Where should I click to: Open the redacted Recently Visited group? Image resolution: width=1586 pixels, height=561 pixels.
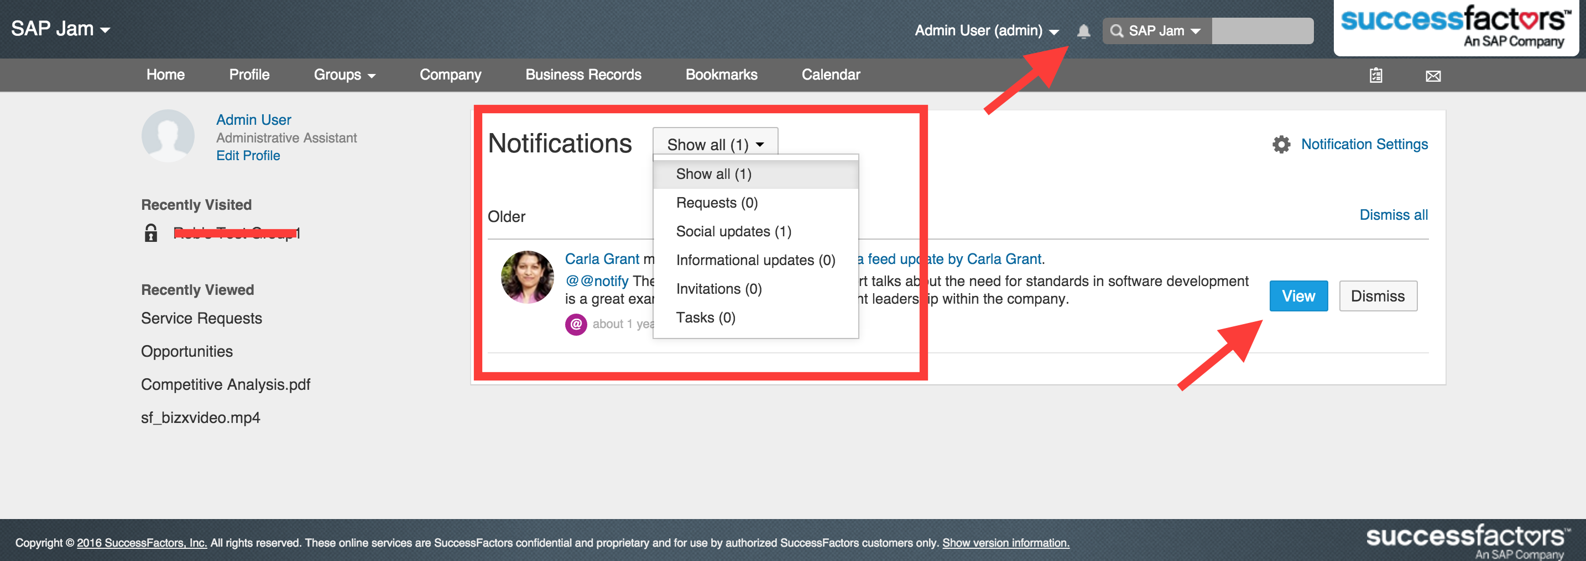point(237,233)
